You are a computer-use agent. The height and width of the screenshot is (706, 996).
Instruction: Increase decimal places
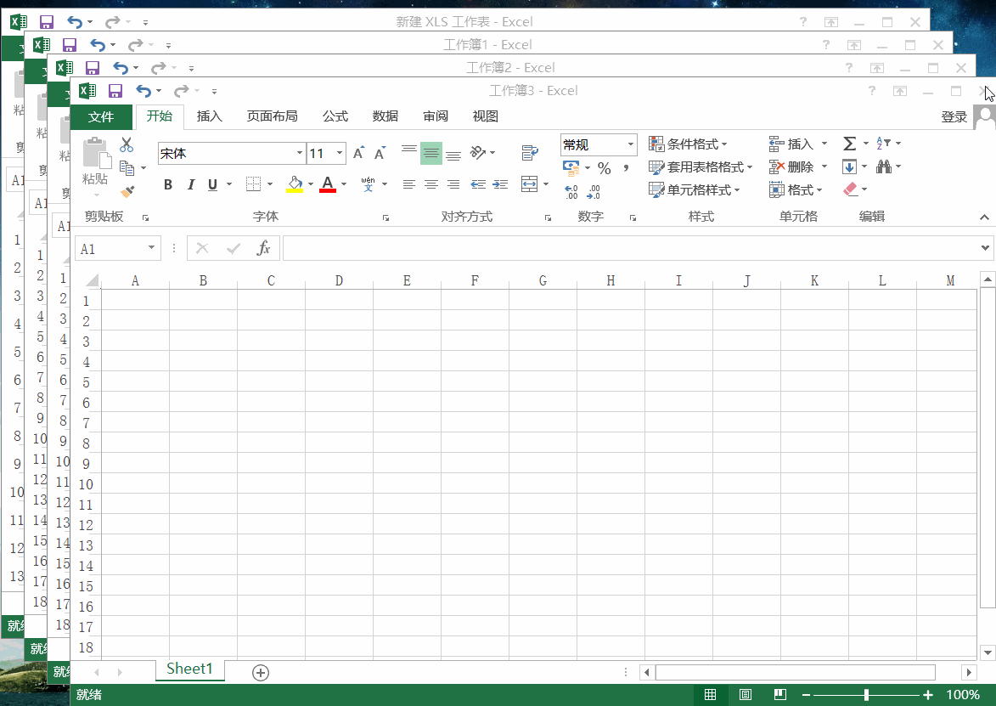(571, 191)
